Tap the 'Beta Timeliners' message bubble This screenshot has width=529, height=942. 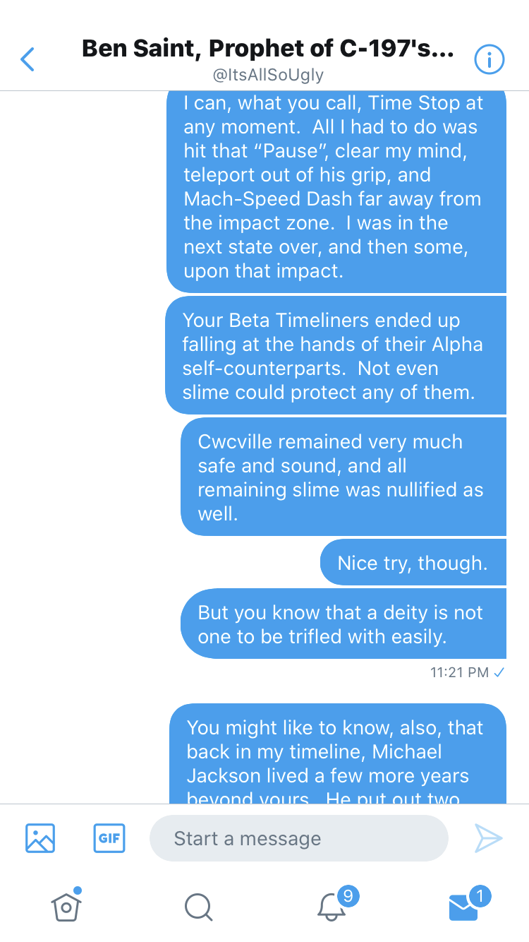tap(336, 356)
